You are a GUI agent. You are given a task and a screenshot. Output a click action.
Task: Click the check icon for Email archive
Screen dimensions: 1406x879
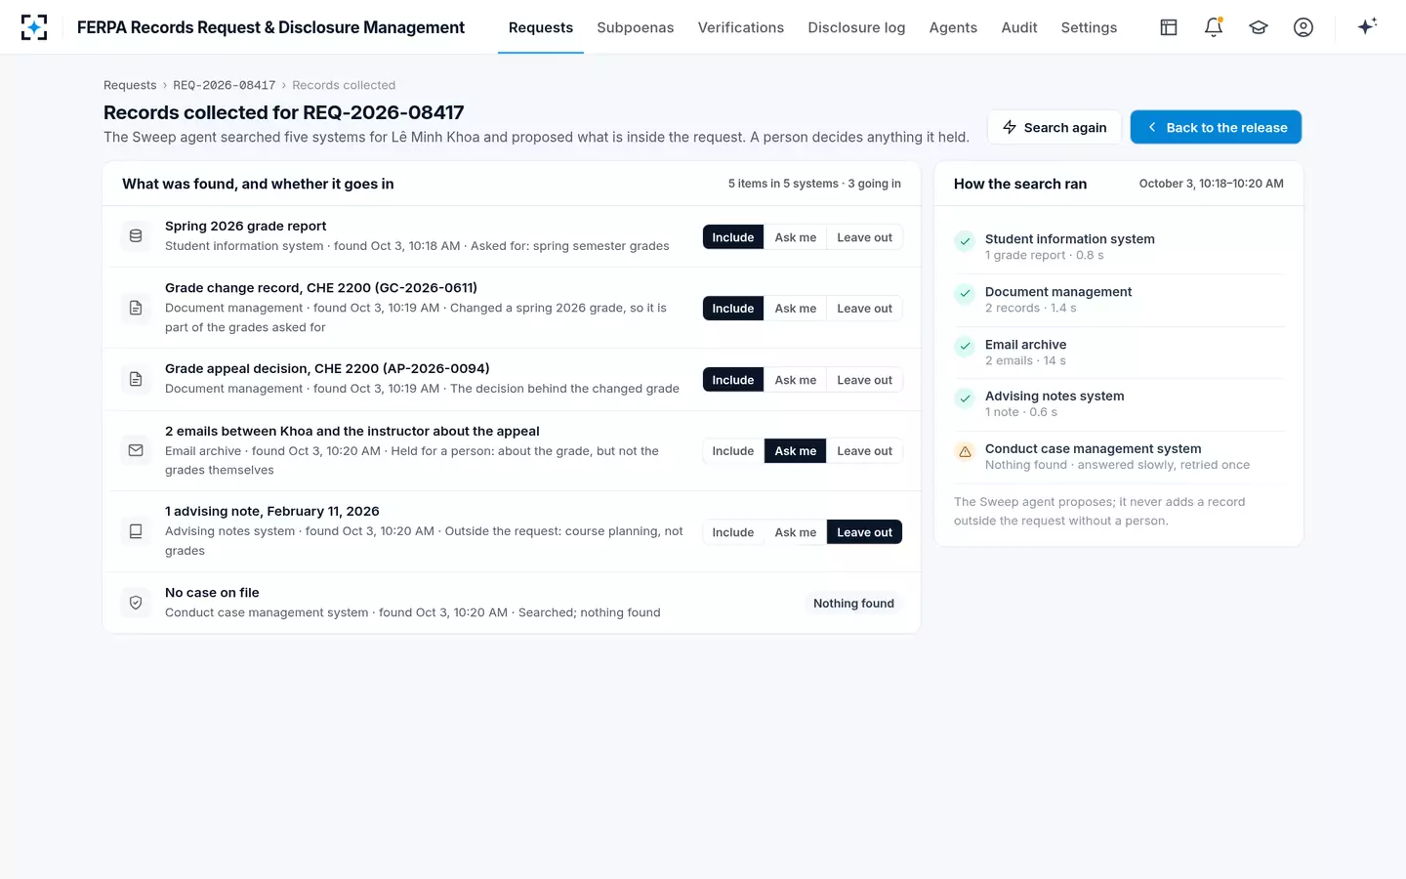coord(965,346)
